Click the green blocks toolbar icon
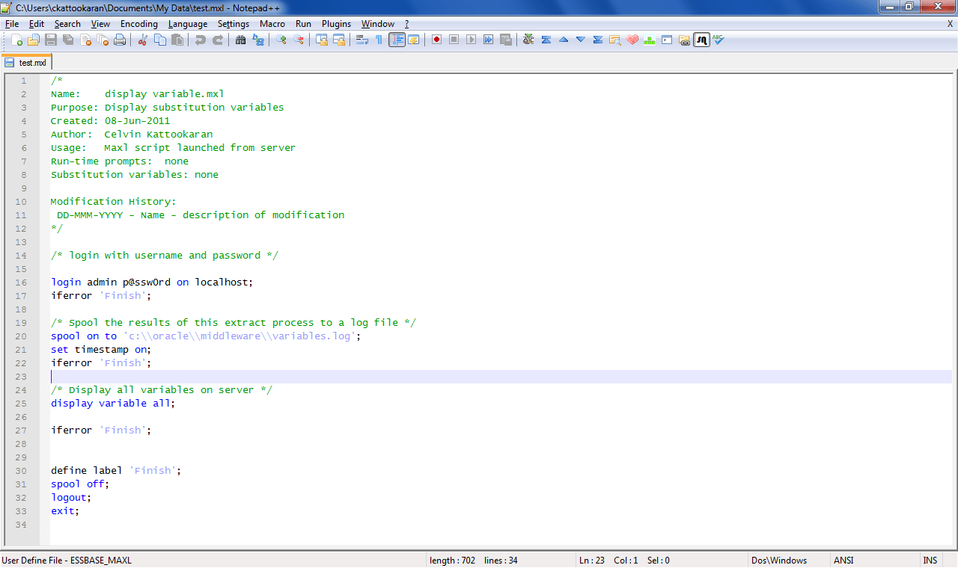Image resolution: width=958 pixels, height=568 pixels. 650,40
